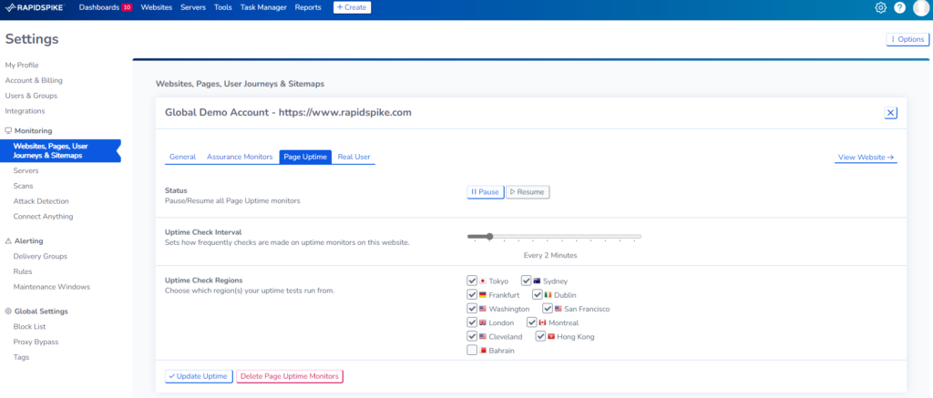Click Delete Page Uptime Monitors
This screenshot has width=933, height=398.
tap(290, 376)
